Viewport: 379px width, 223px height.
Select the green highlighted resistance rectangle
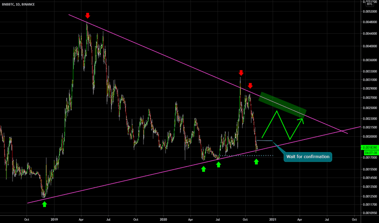(282, 105)
